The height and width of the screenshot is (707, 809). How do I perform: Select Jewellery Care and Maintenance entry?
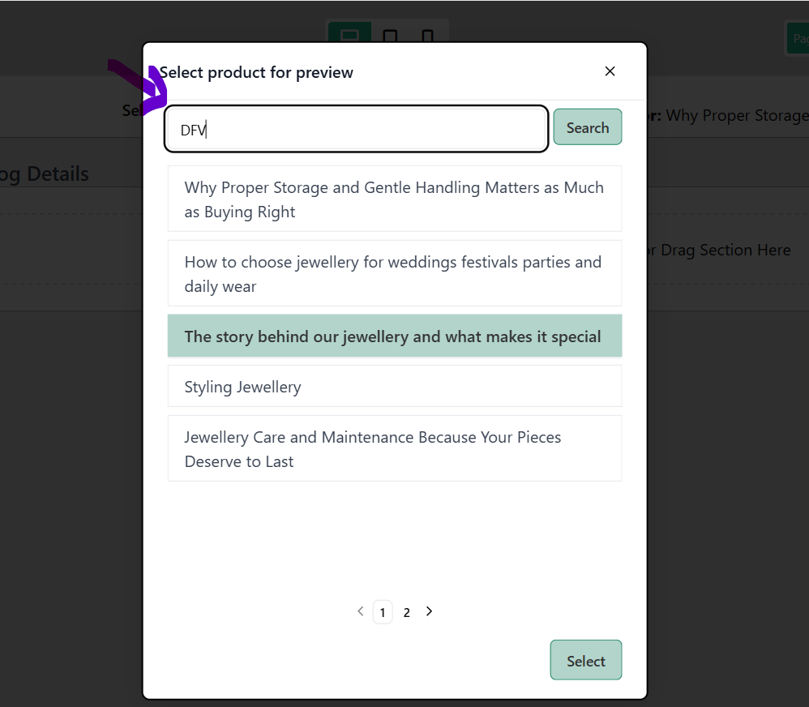(x=395, y=449)
